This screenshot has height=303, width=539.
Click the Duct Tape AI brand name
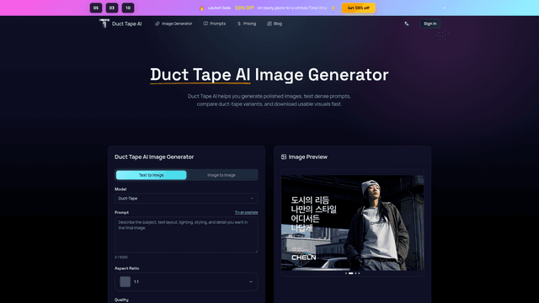click(x=127, y=24)
